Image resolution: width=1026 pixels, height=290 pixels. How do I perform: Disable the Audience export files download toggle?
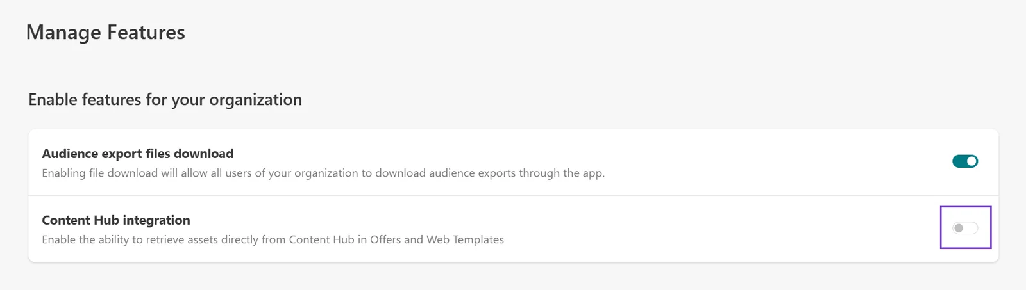(x=965, y=161)
